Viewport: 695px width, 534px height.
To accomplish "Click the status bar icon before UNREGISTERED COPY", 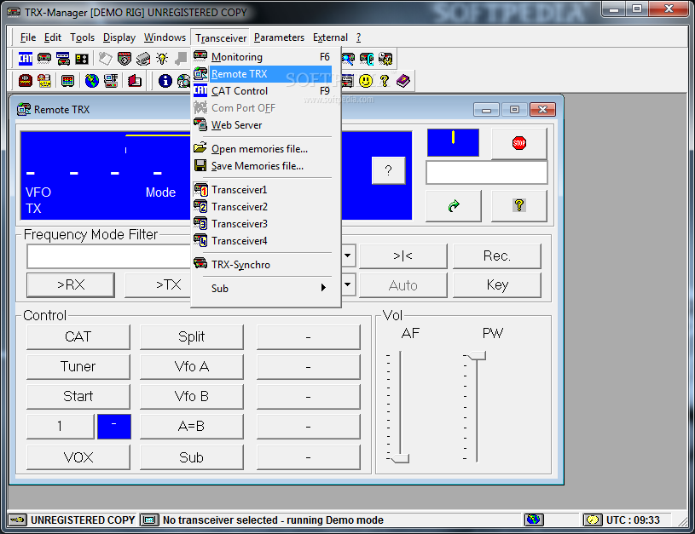I will click(18, 520).
